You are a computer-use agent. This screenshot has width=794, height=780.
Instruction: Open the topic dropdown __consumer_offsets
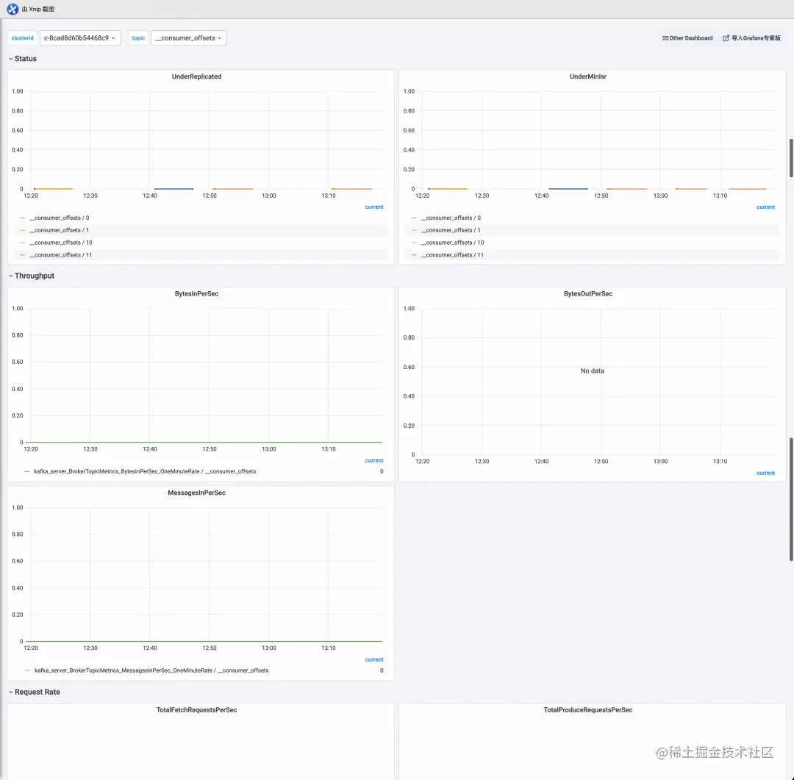click(188, 38)
